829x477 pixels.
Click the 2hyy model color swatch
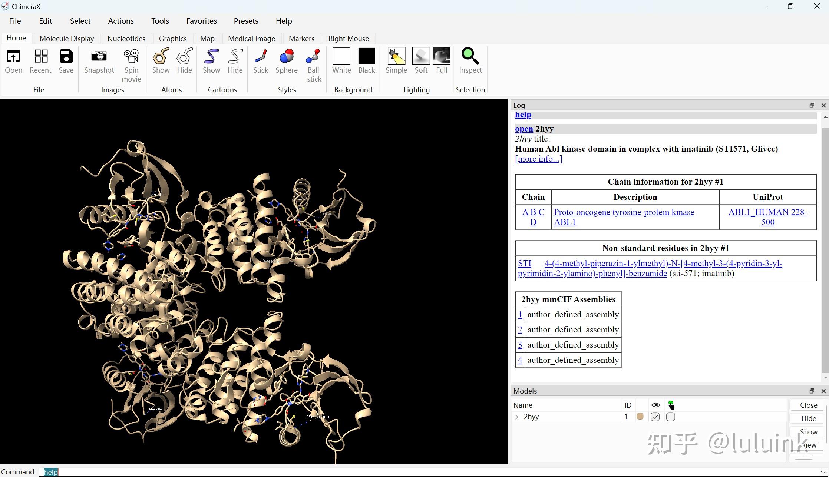pos(640,417)
